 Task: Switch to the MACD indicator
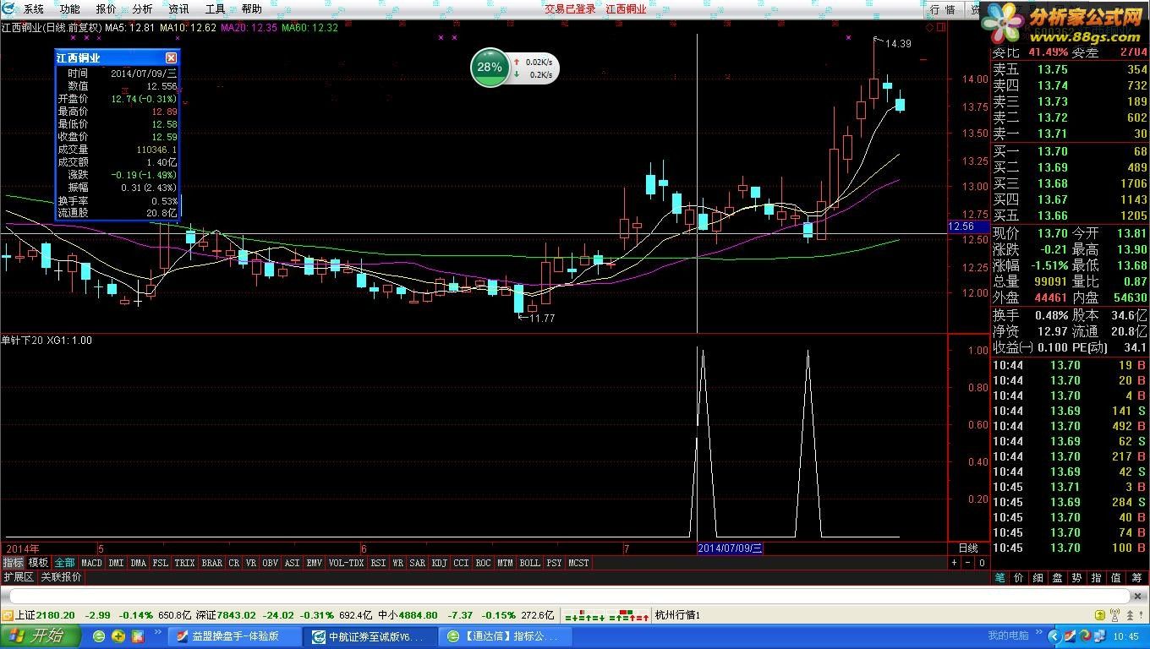pos(91,563)
